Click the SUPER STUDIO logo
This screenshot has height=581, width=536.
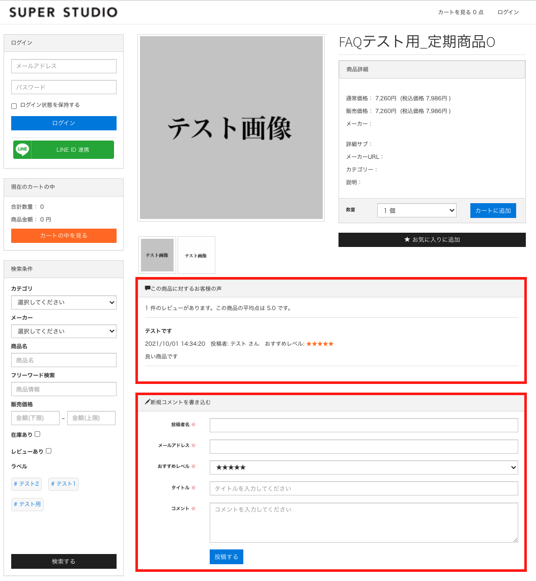tap(63, 12)
